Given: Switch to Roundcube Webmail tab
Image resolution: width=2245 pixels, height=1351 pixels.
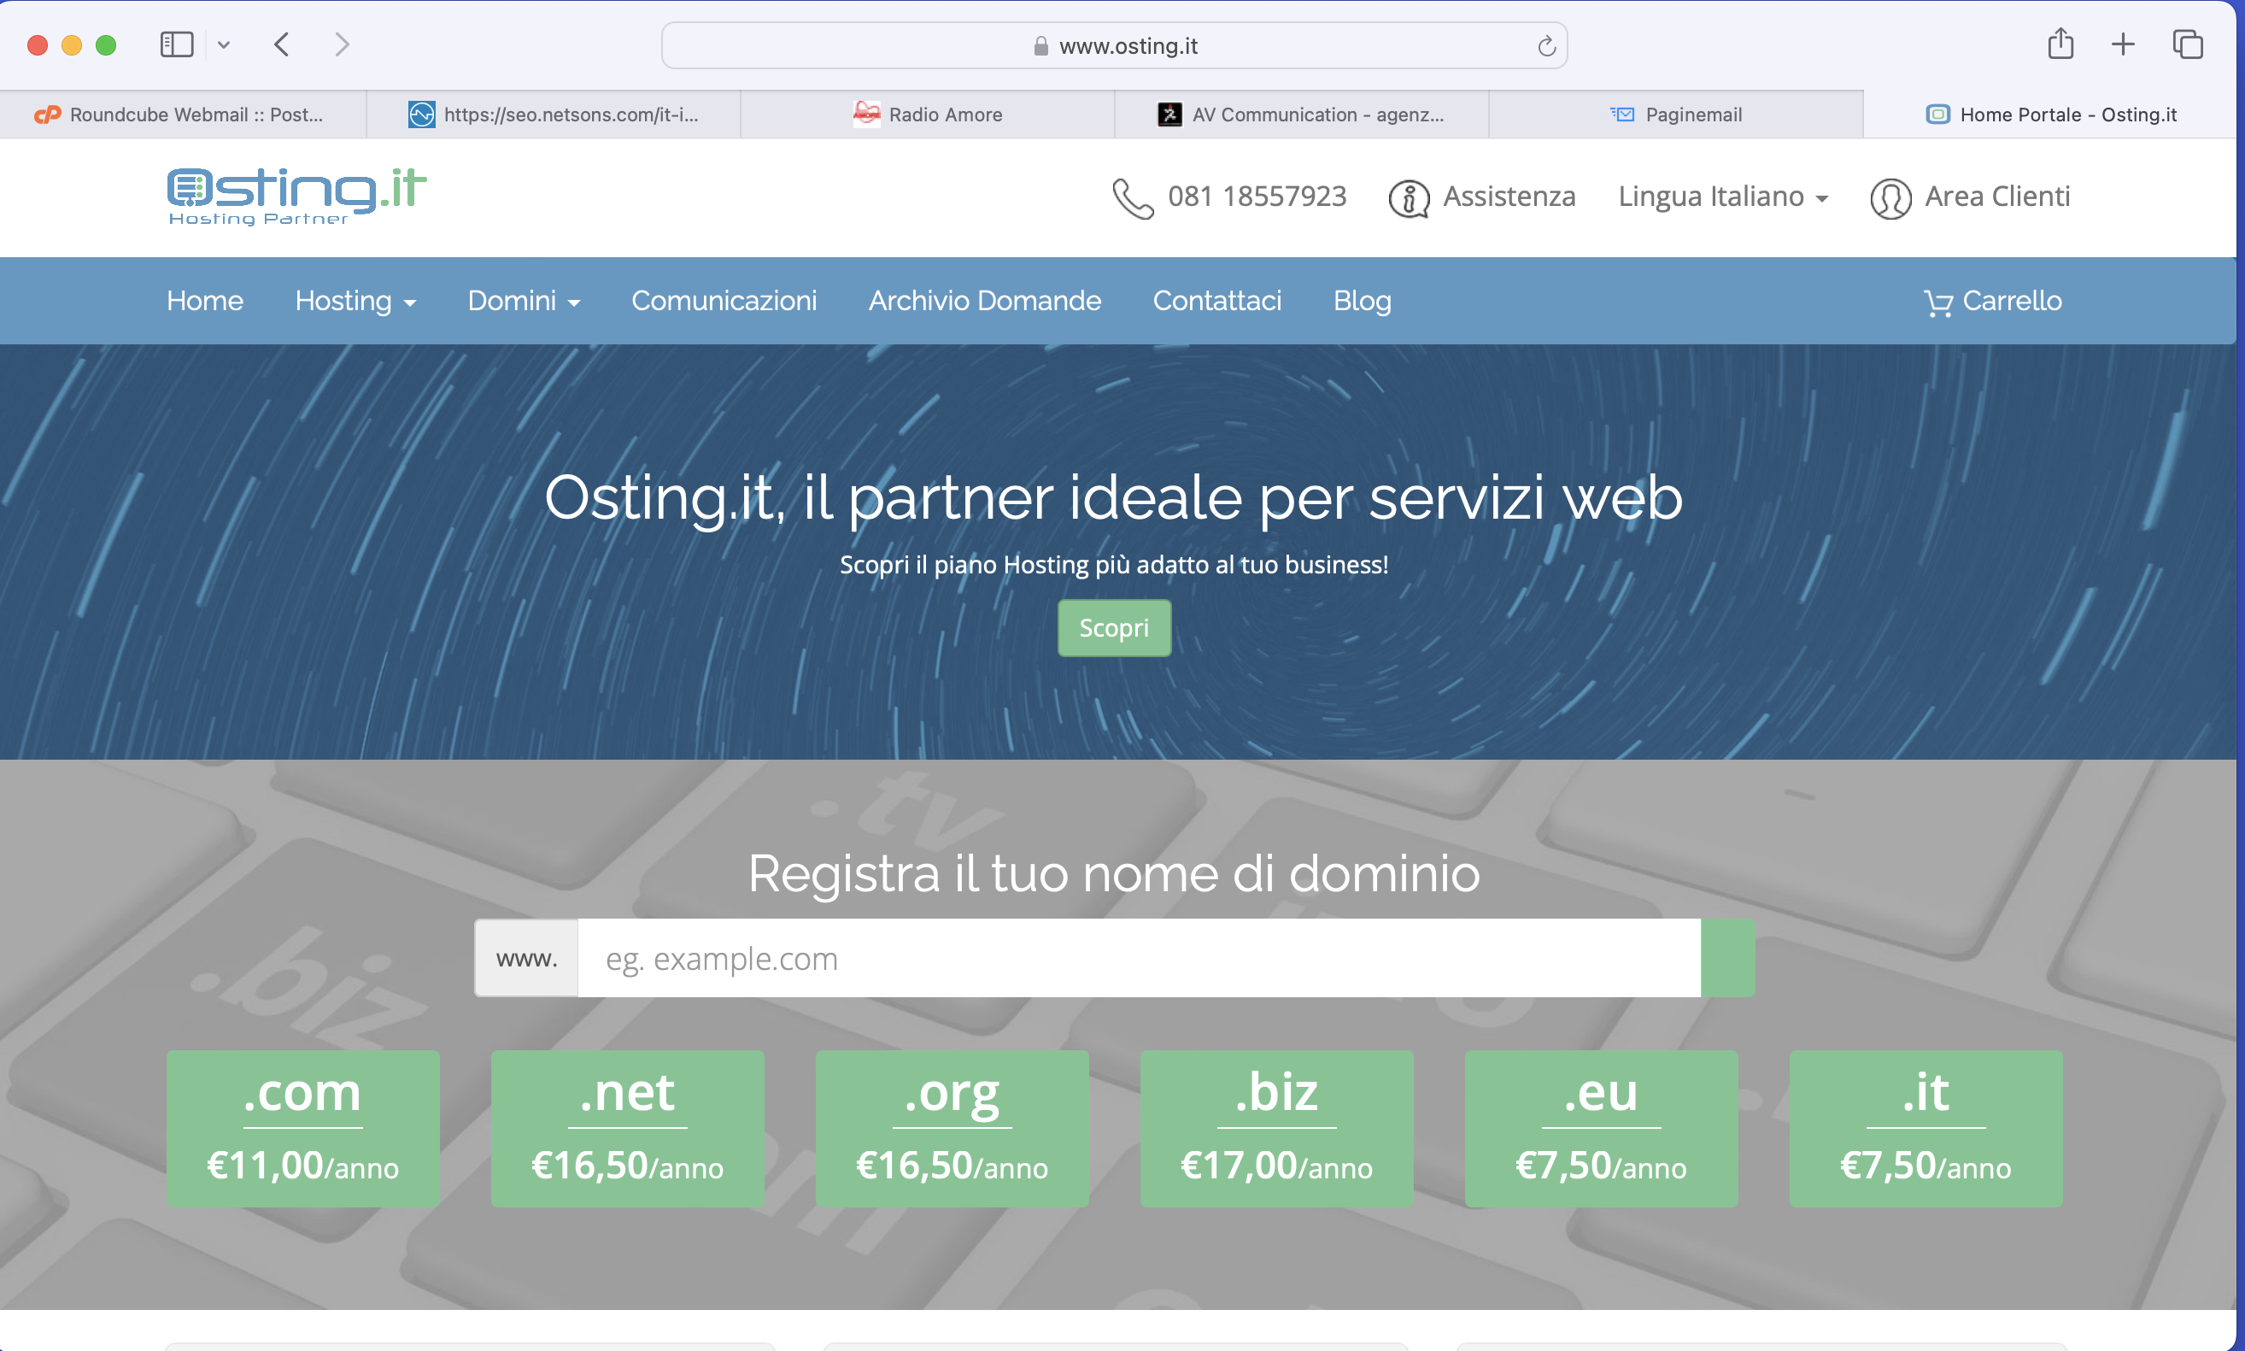Looking at the screenshot, I should coord(183,115).
